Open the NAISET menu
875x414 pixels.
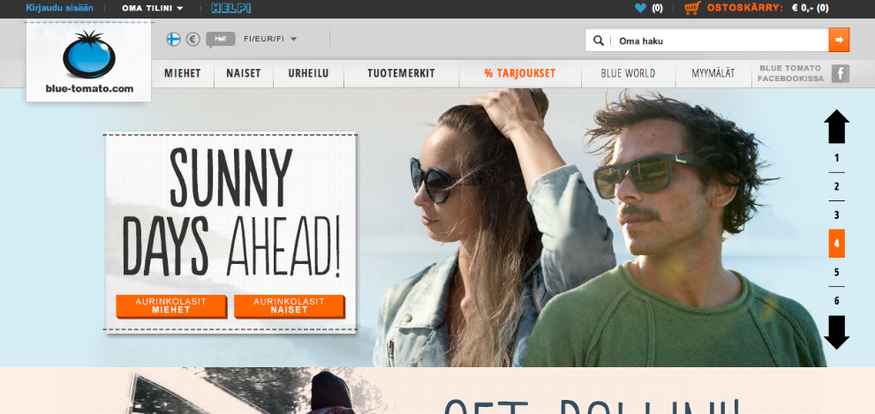pyautogui.click(x=244, y=73)
